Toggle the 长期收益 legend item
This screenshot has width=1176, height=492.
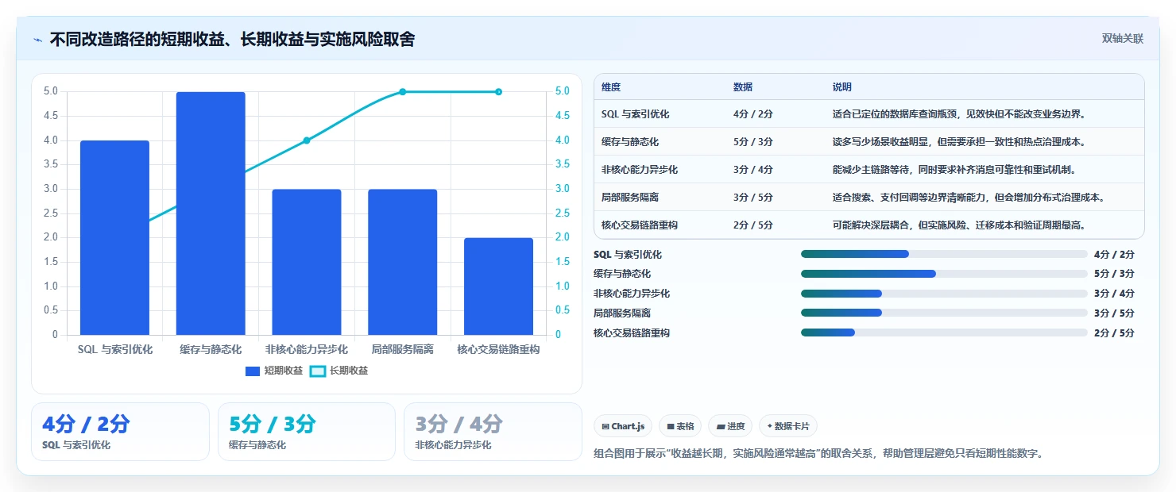tap(338, 371)
